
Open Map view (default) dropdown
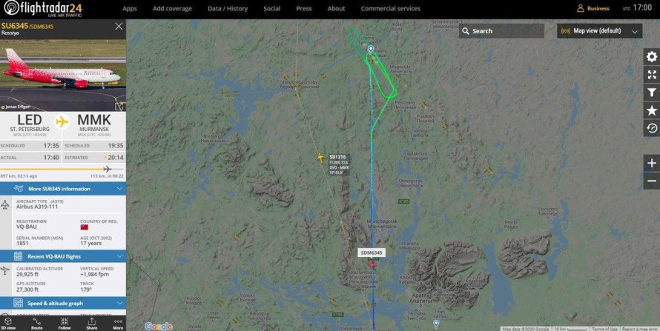point(599,31)
